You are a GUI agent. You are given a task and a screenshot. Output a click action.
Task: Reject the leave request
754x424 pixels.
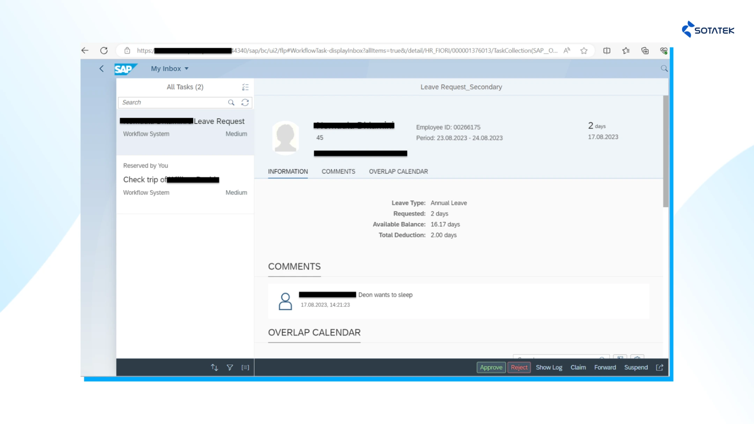point(519,367)
